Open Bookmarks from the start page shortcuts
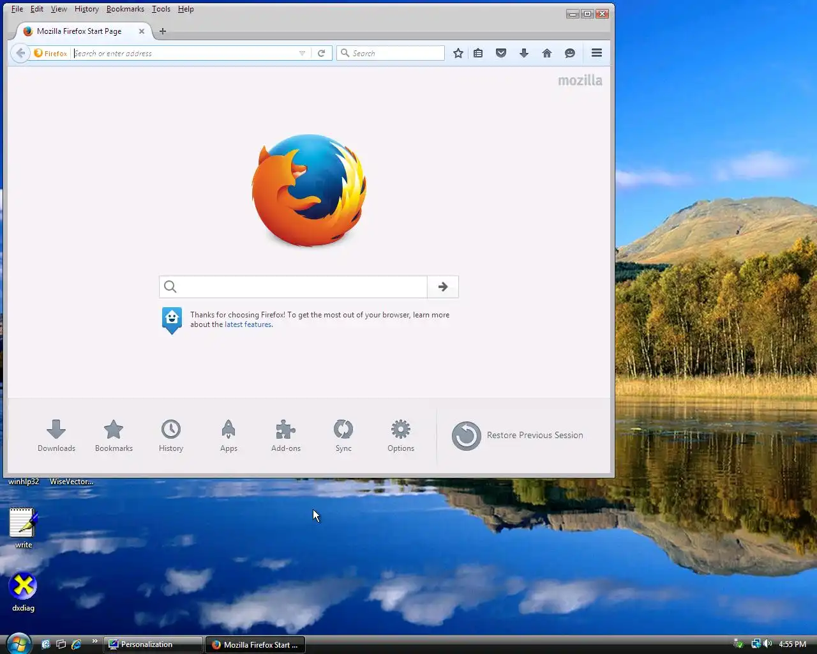Viewport: 817px width, 654px height. 114,436
